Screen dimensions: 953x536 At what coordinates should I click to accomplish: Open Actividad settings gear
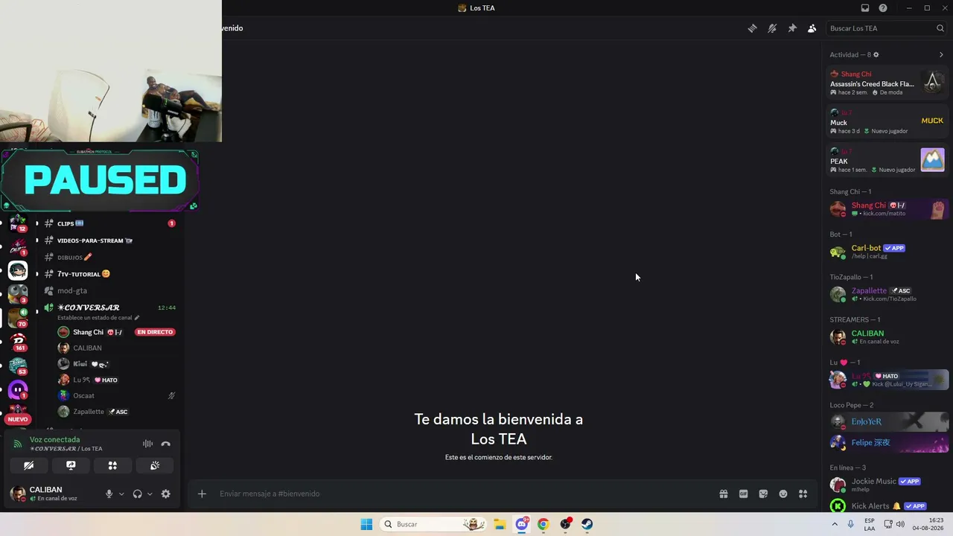(x=876, y=54)
